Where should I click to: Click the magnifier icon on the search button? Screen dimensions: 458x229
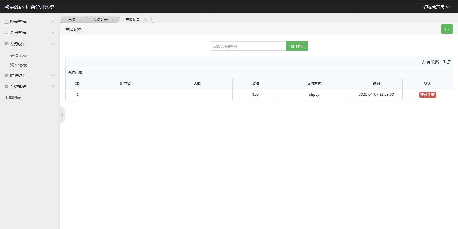coord(292,46)
